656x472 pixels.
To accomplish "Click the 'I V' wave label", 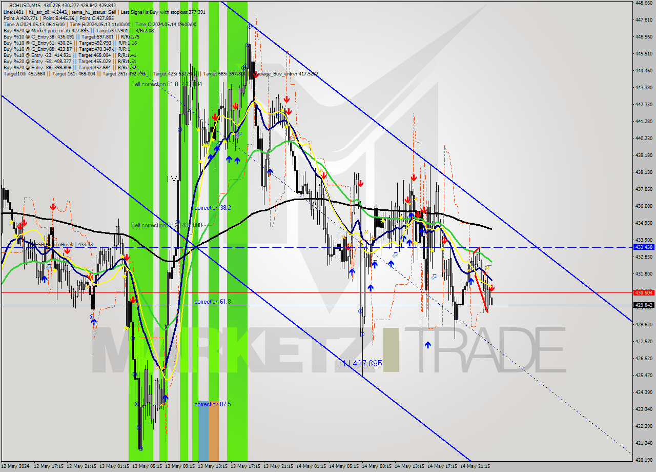I will point(172,179).
